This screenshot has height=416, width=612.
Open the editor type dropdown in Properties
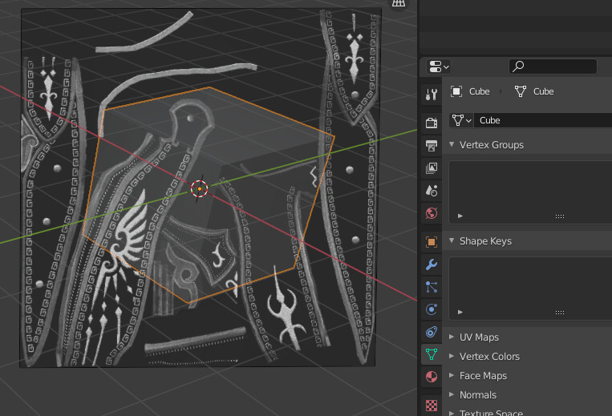point(439,67)
